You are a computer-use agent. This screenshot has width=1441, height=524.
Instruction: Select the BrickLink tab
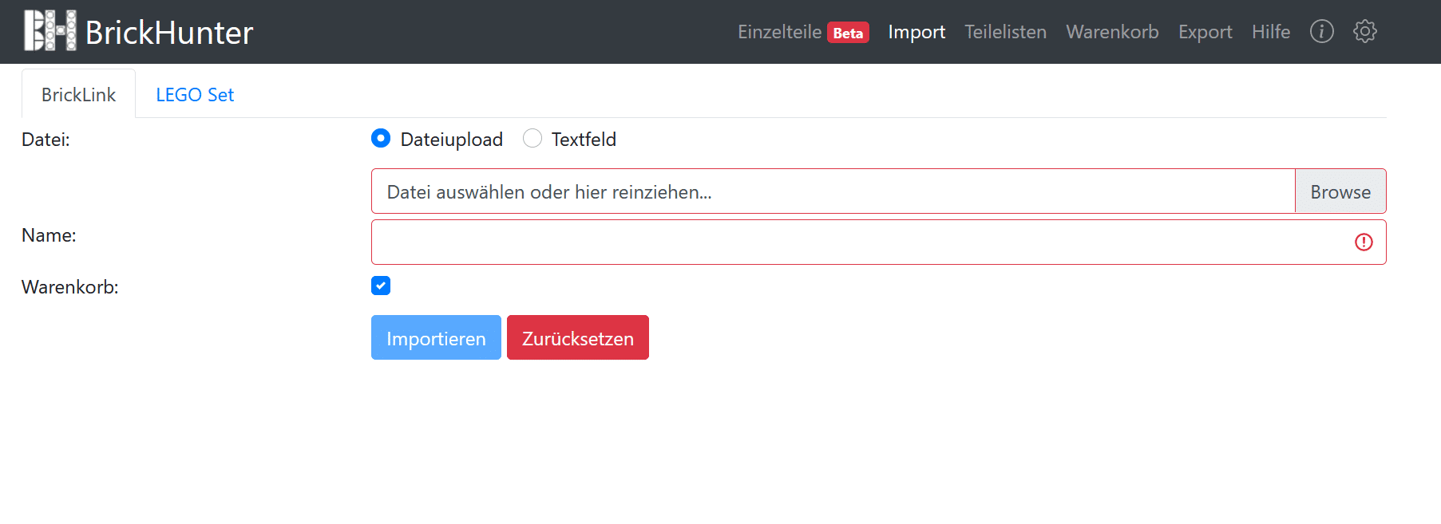78,94
